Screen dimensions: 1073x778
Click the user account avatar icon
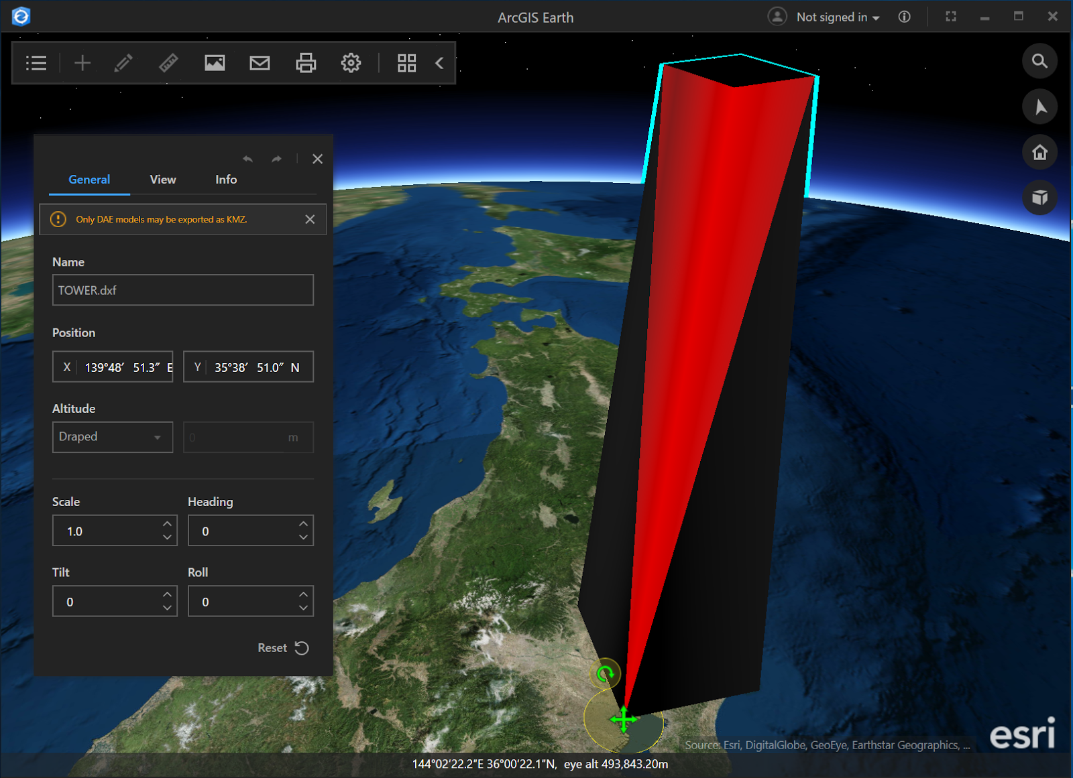777,16
